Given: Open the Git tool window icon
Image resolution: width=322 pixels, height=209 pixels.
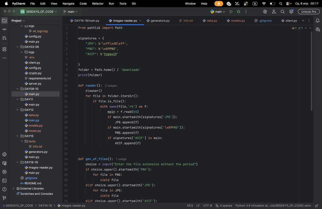Looking at the screenshot, I should 4,198.
